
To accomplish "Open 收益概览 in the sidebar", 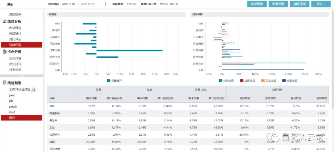I will click(x=15, y=28).
